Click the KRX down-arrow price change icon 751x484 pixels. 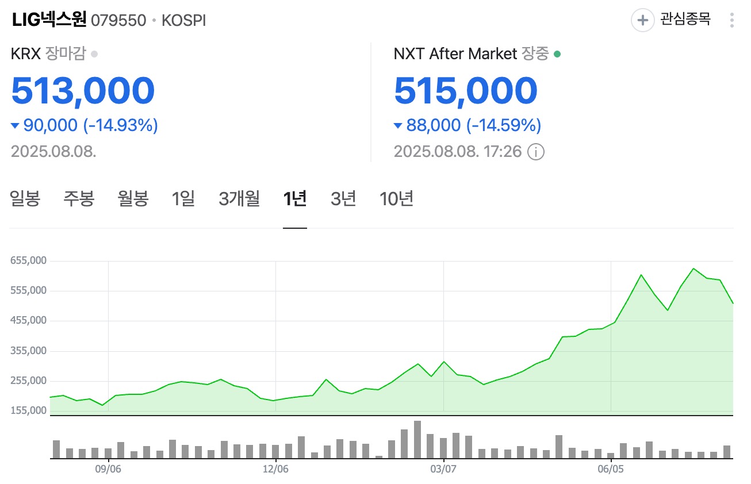(x=15, y=125)
